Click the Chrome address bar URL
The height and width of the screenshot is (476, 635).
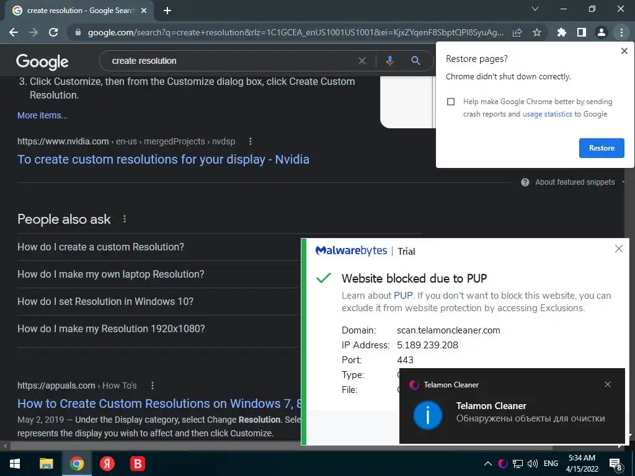[296, 32]
